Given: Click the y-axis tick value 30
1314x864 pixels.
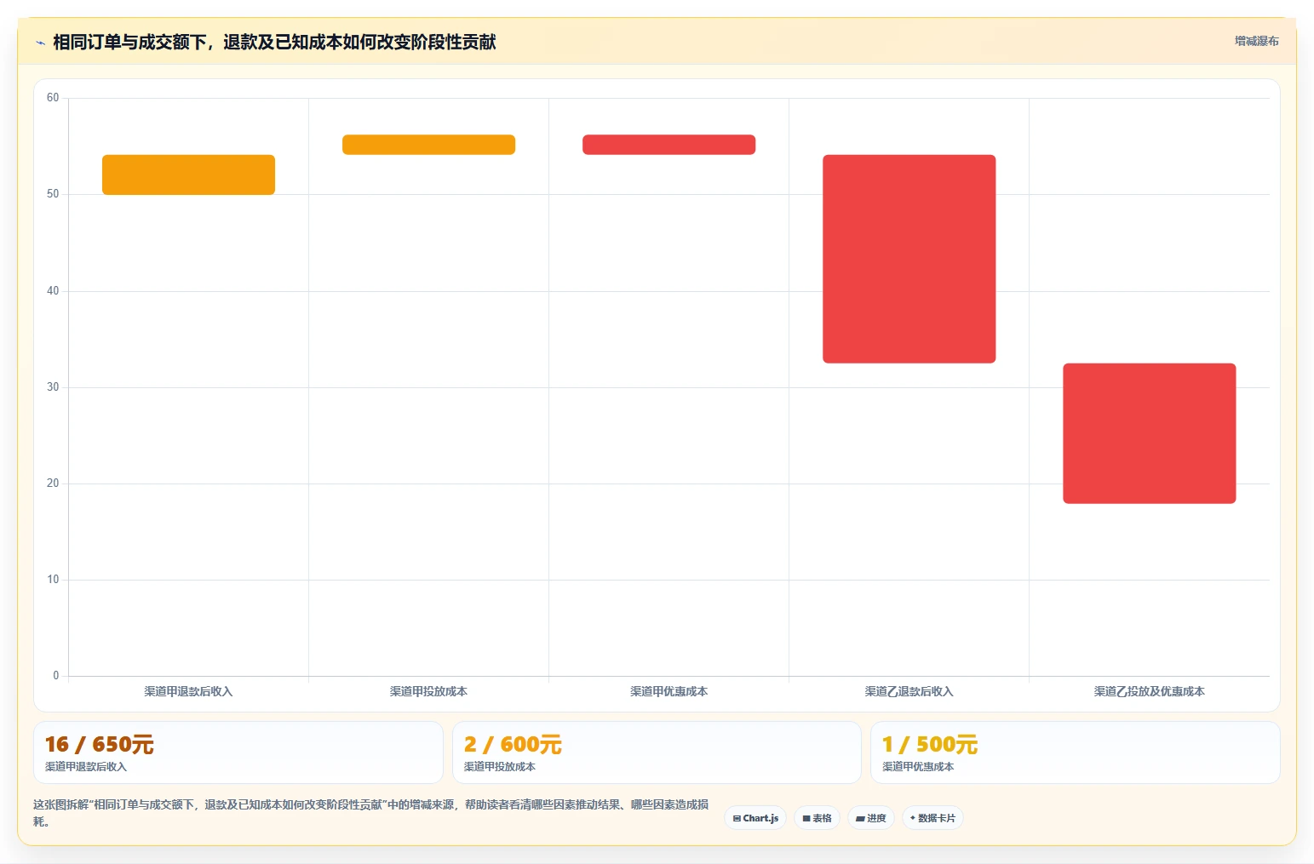Looking at the screenshot, I should 53,387.
